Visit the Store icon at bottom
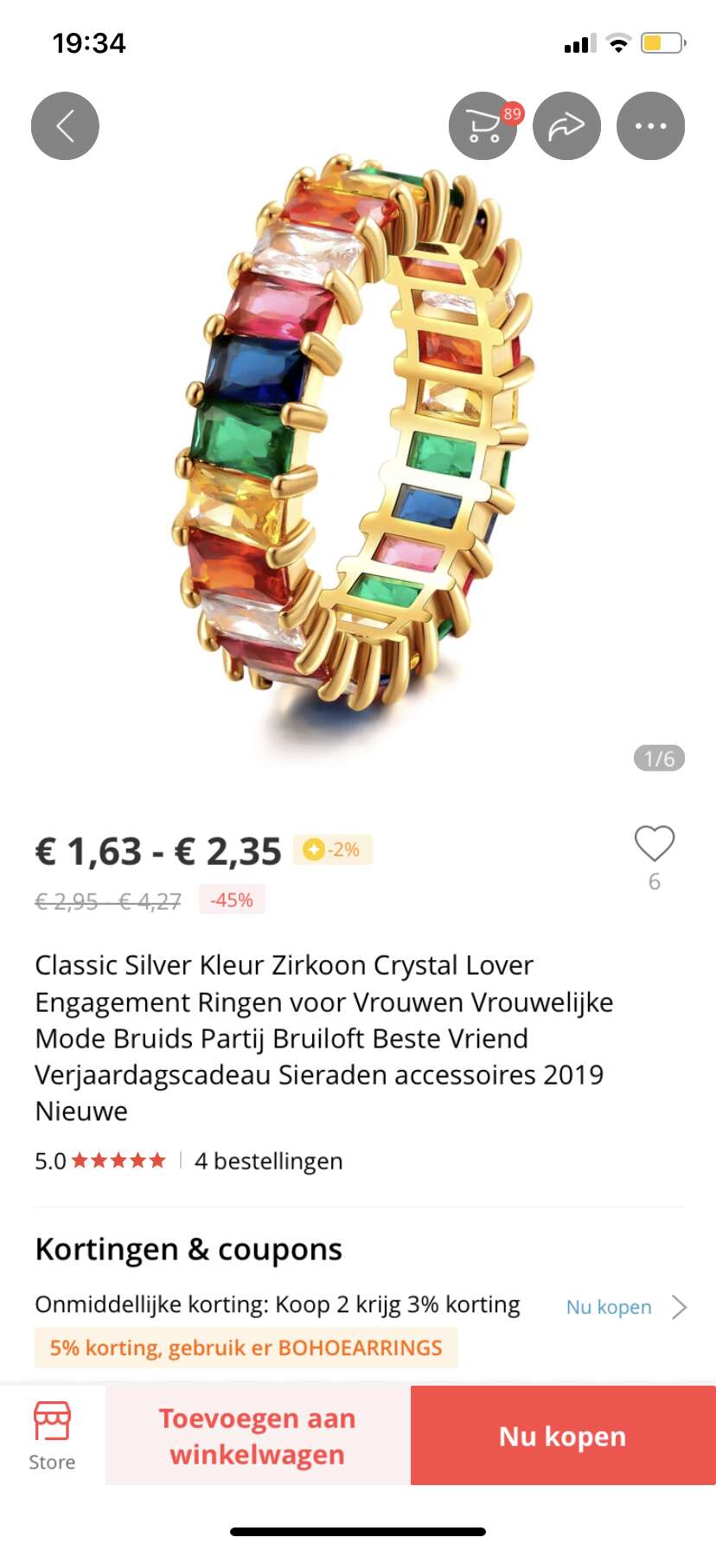 [x=52, y=1436]
